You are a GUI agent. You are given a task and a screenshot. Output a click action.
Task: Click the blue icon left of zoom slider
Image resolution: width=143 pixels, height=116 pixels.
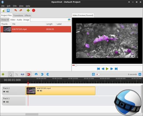click(93, 74)
